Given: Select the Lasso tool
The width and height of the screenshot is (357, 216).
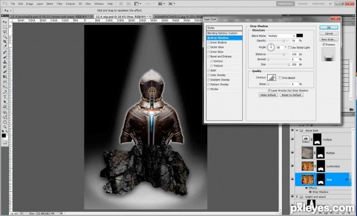Looking at the screenshot, I should coord(5,32).
